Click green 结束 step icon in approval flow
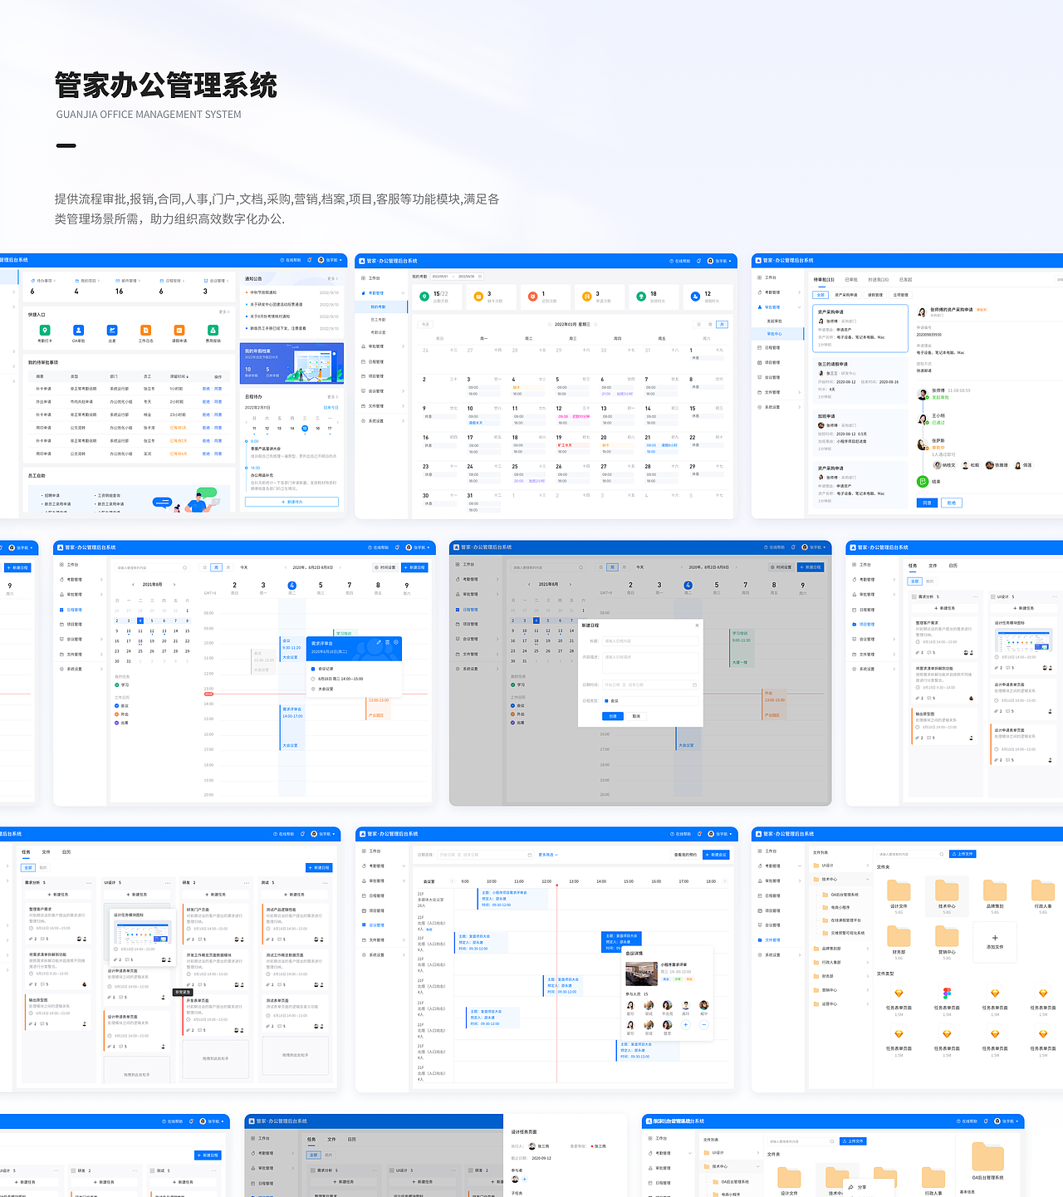Image resolution: width=1063 pixels, height=1197 pixels. click(922, 482)
